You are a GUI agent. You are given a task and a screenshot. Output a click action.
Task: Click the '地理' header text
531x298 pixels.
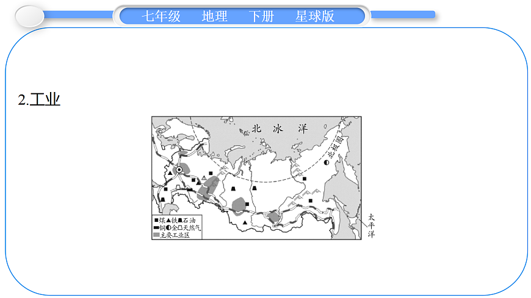(214, 16)
